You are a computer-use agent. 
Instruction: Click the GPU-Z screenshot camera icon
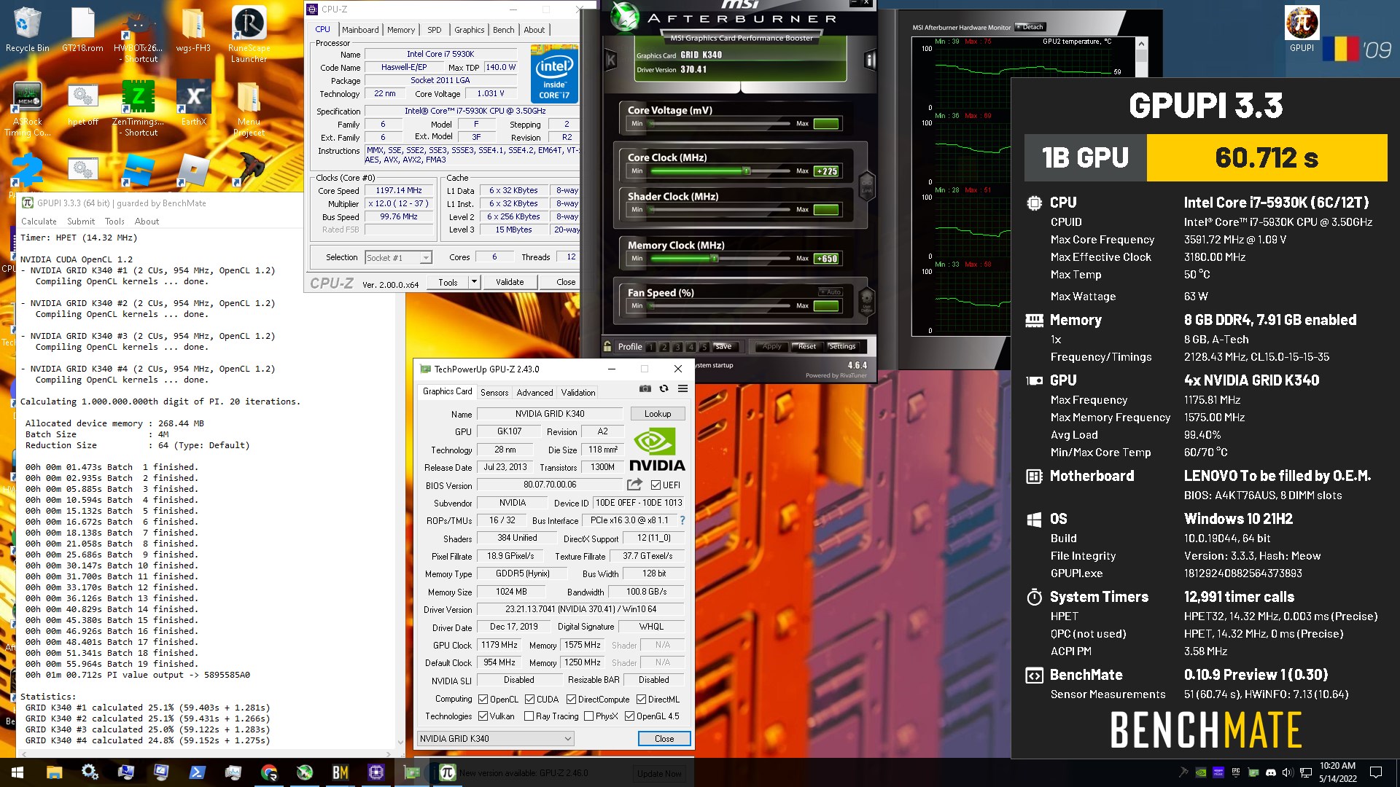click(x=645, y=388)
